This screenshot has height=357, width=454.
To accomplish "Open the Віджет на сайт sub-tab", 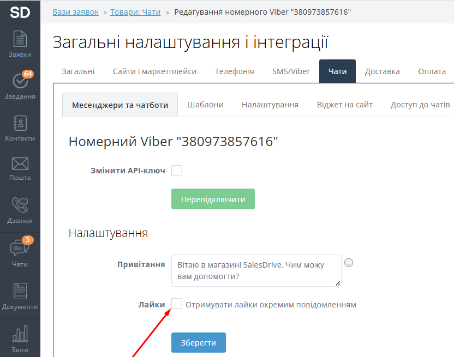I will point(344,105).
